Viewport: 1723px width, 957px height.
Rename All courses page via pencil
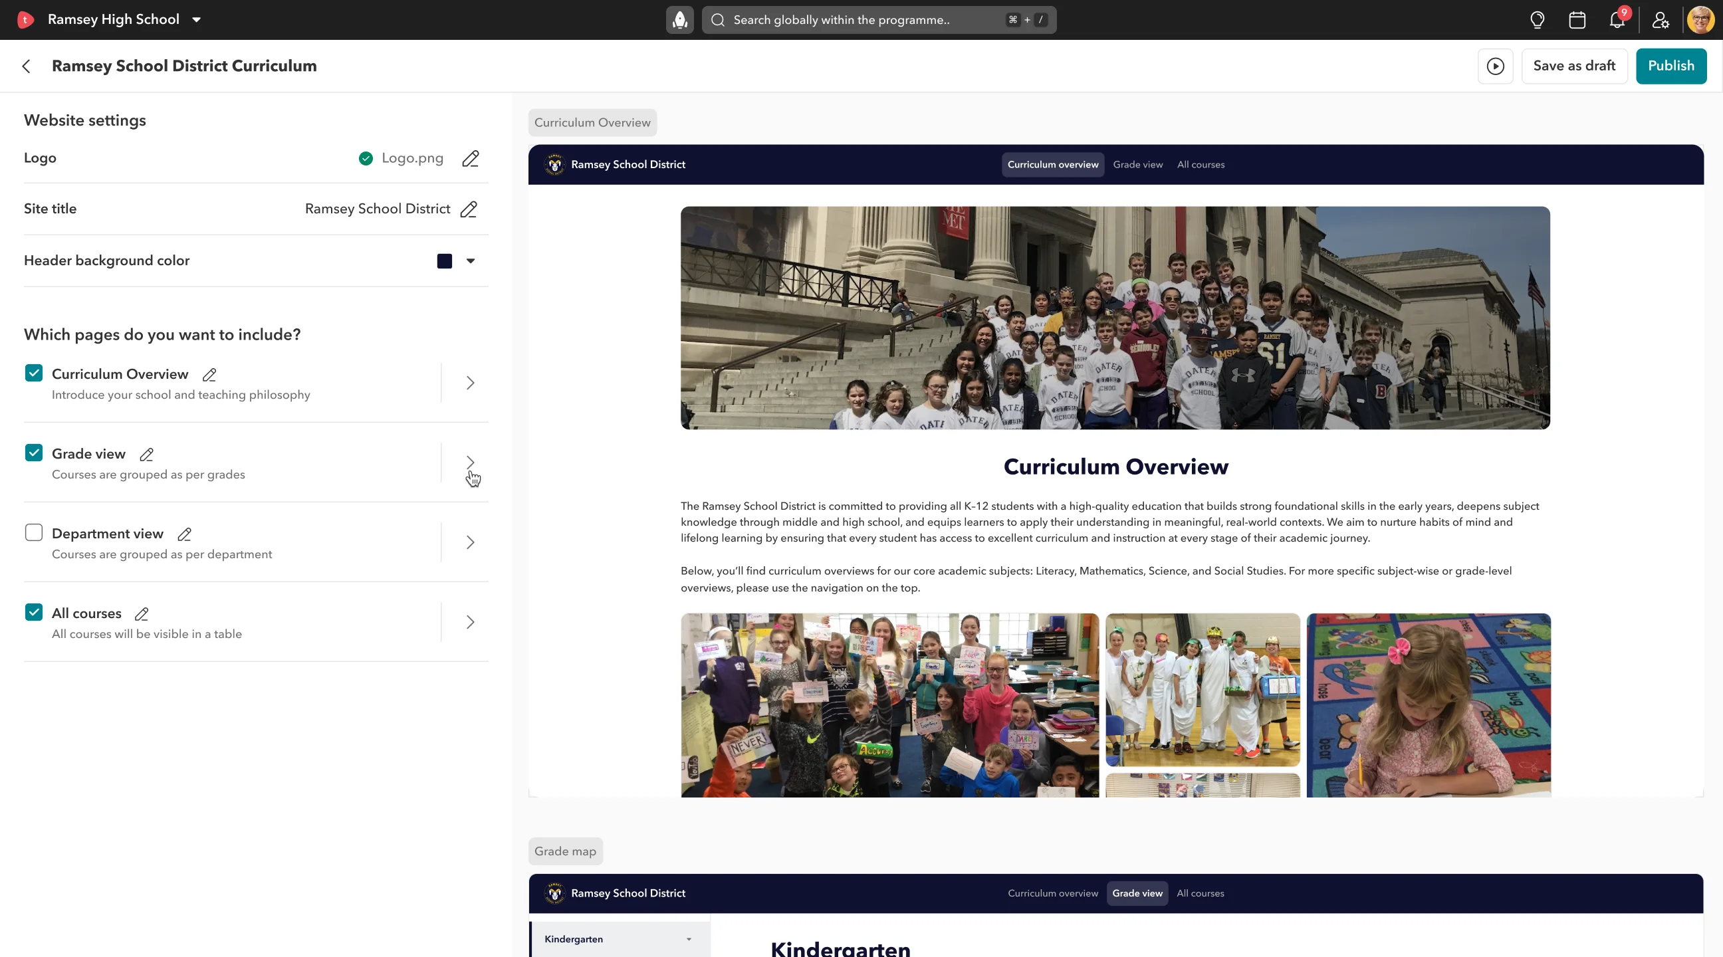[x=142, y=614]
